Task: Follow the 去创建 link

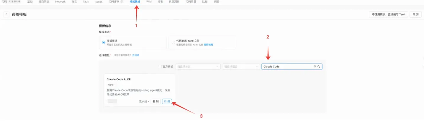Action: 135,55
